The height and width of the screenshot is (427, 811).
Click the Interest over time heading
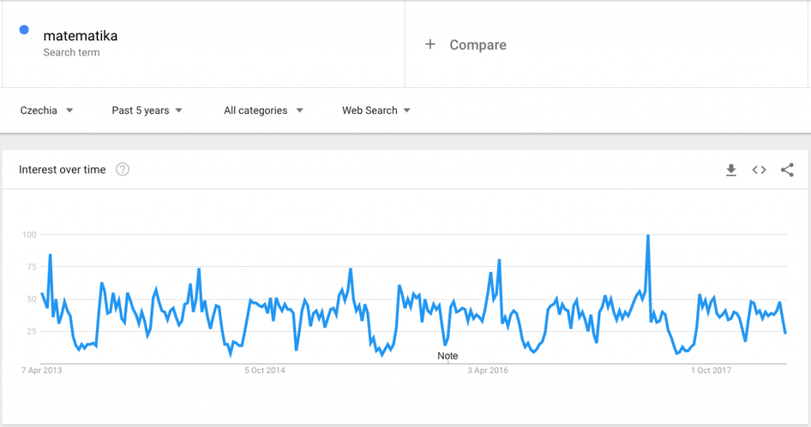(x=62, y=170)
